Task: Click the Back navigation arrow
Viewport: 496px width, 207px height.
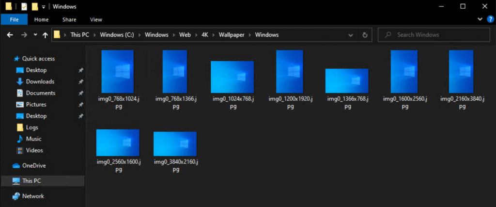Action: coord(10,35)
